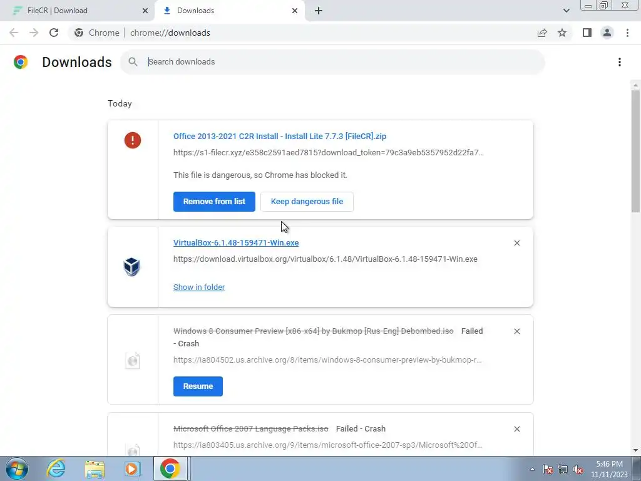Image resolution: width=641 pixels, height=481 pixels.
Task: Show hidden system tray icons
Action: [x=532, y=469]
